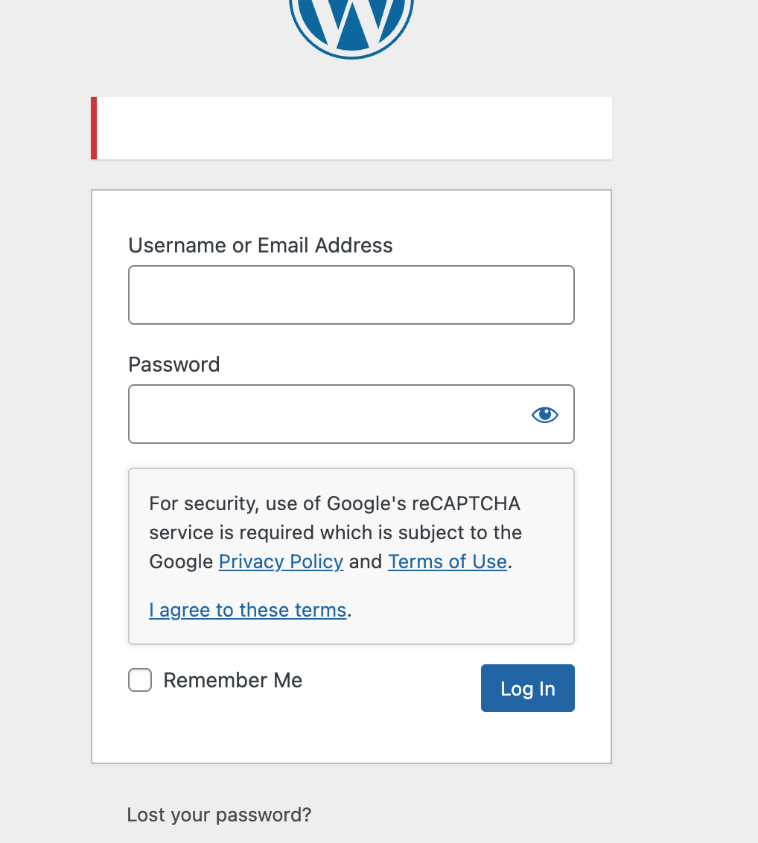Click the "Username or Email Address" label
This screenshot has width=758, height=843.
click(x=261, y=246)
